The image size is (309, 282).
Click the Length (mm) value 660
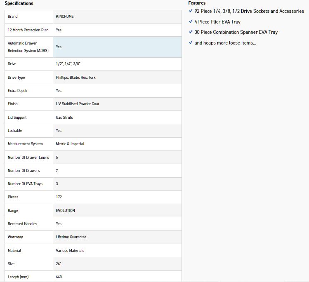(x=59, y=277)
